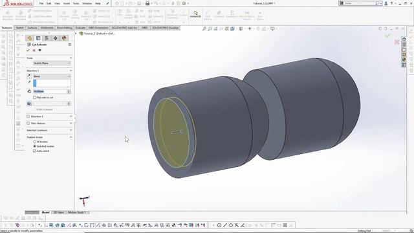Enable Flip side to cut checkbox

pos(34,98)
